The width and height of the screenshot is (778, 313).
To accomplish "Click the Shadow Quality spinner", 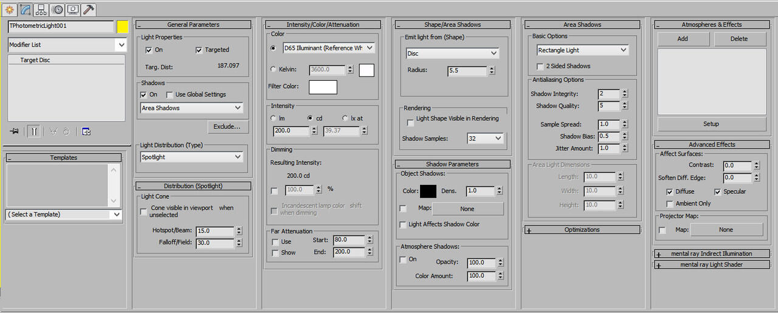I will coord(624,106).
